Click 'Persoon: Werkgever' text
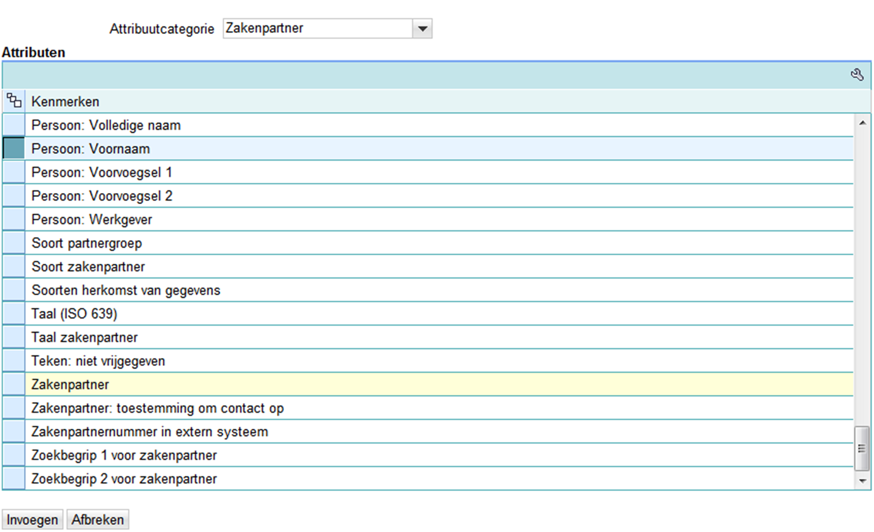Image resolution: width=874 pixels, height=532 pixels. [x=92, y=220]
